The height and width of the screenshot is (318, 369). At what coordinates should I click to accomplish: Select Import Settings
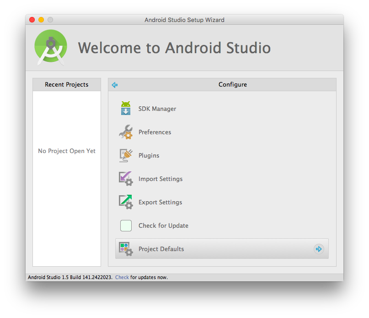click(x=160, y=179)
